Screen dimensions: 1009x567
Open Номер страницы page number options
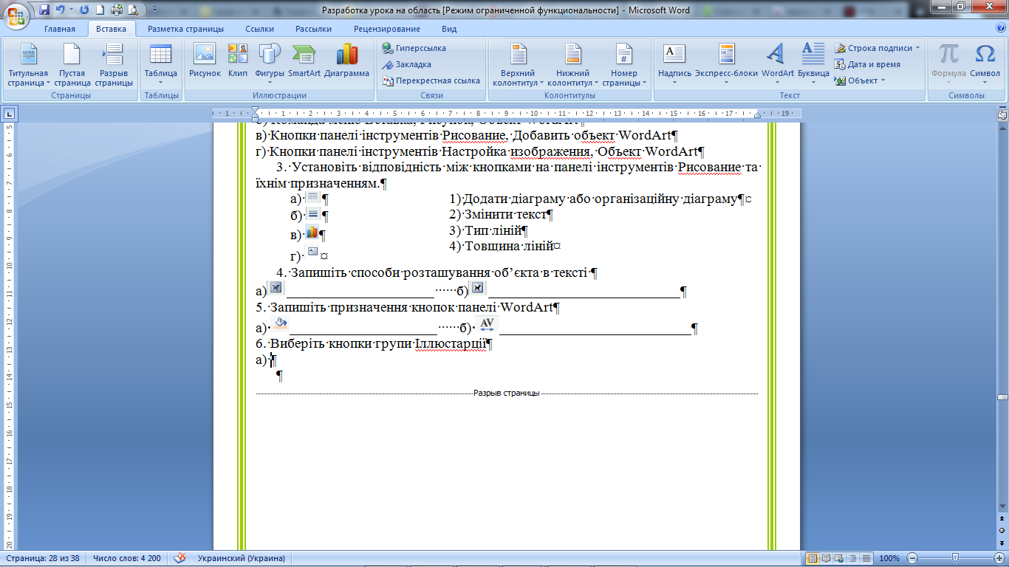point(624,66)
